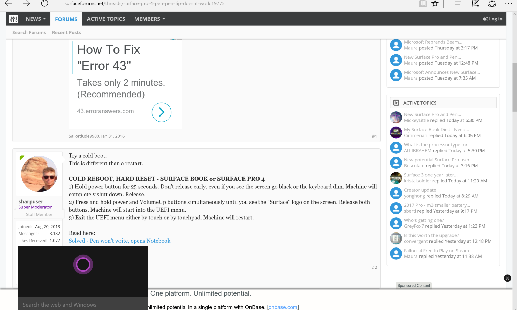Click convergent avatar image
This screenshot has width=517, height=310.
coord(396,238)
